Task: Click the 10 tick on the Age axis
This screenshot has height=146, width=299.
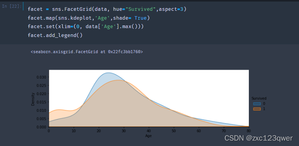Action: pyautogui.click(x=74, y=131)
